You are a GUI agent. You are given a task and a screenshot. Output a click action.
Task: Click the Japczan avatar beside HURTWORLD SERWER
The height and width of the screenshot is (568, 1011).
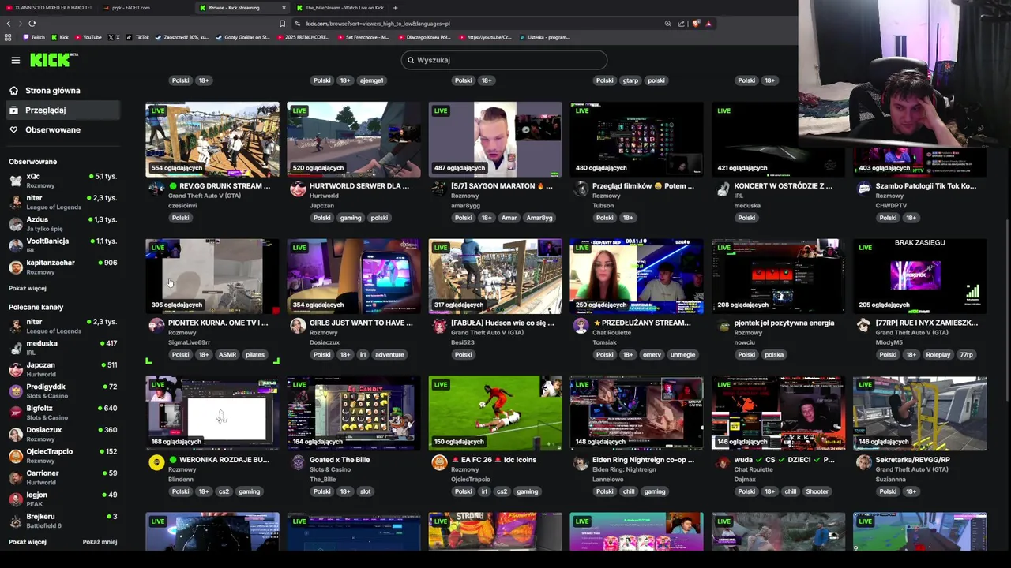(298, 188)
